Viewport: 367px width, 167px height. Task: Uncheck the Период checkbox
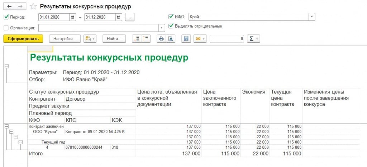[6, 17]
